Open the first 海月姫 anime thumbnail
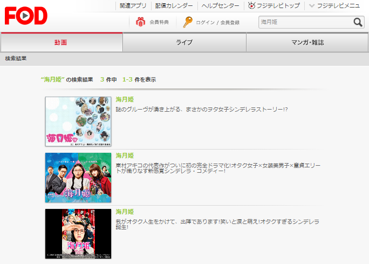 click(78, 121)
